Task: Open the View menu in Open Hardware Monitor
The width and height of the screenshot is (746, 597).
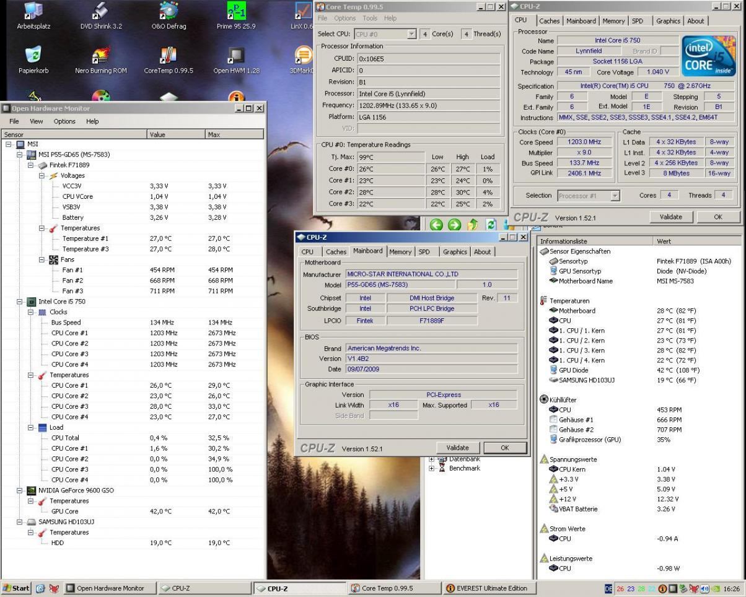Action: click(37, 121)
